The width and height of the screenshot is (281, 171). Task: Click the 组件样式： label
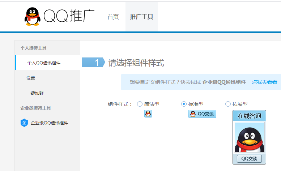[120, 104]
